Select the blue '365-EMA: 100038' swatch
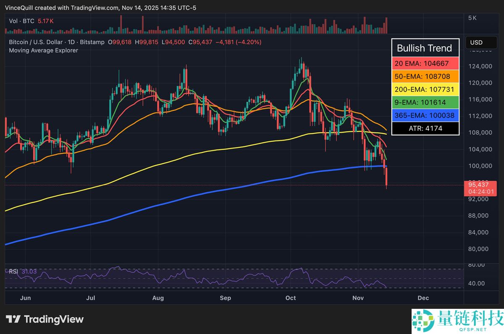This screenshot has width=504, height=334. (x=425, y=115)
